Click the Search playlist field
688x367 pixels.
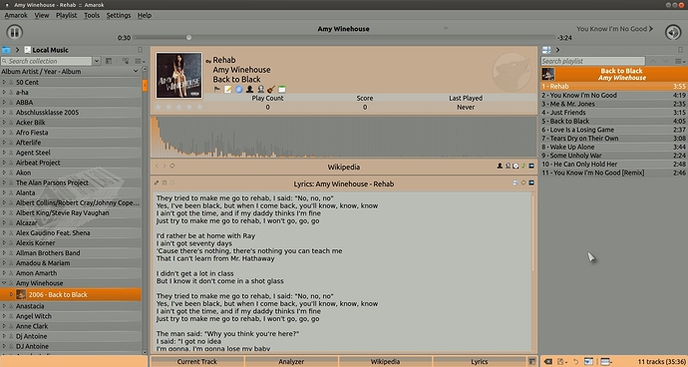coord(593,61)
